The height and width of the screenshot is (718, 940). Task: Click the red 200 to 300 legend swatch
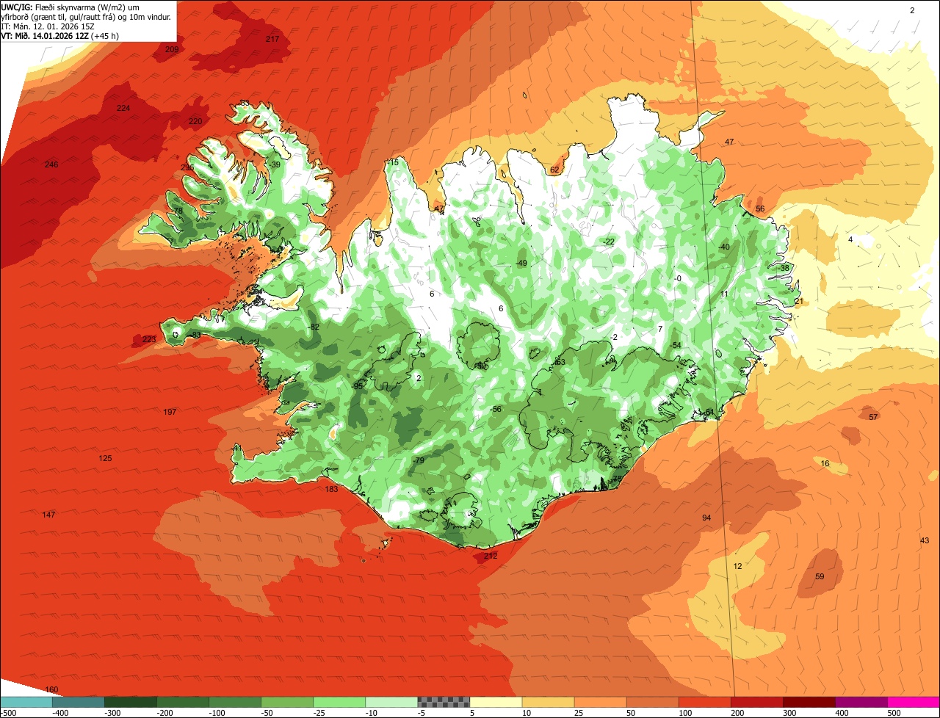pyautogui.click(x=756, y=702)
